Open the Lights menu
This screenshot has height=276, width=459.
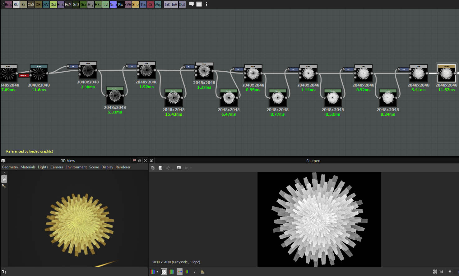point(43,167)
